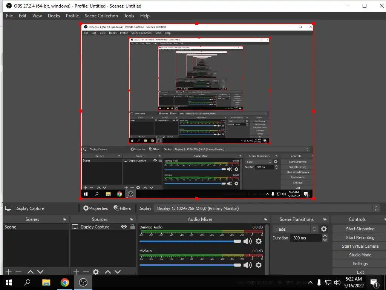Open the Help menu
386x290 pixels.
145,16
